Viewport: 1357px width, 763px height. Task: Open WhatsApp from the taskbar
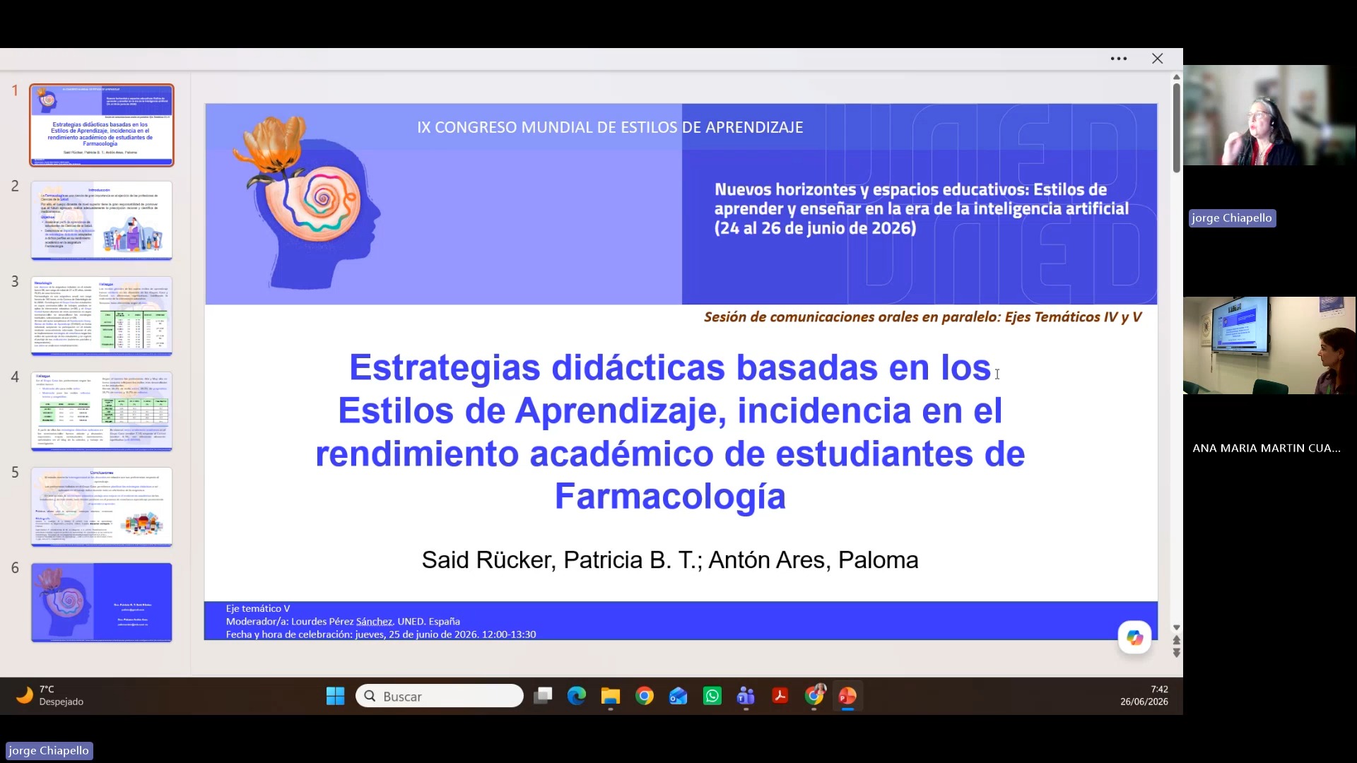(x=712, y=697)
